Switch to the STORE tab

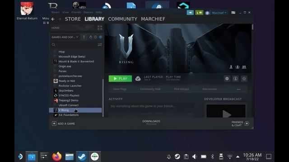(x=73, y=19)
